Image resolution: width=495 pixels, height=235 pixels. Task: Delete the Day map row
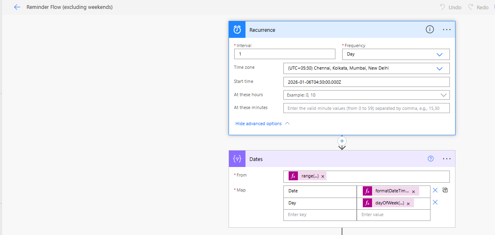(x=435, y=203)
